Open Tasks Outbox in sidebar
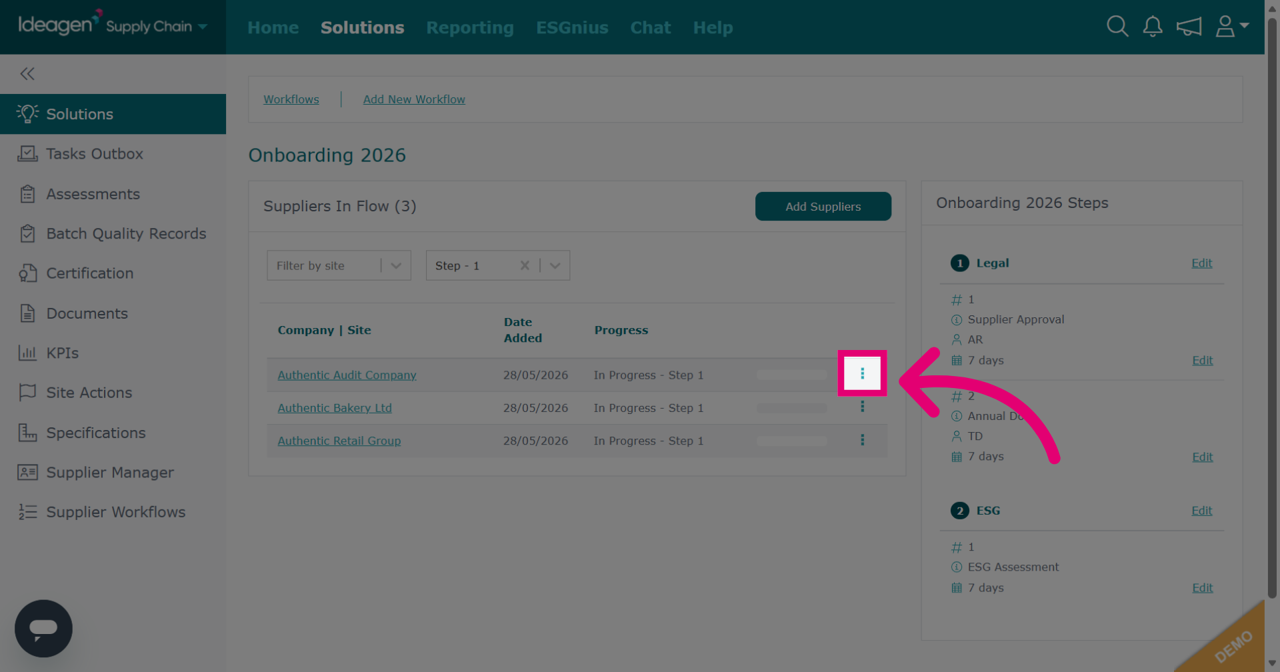 95,154
